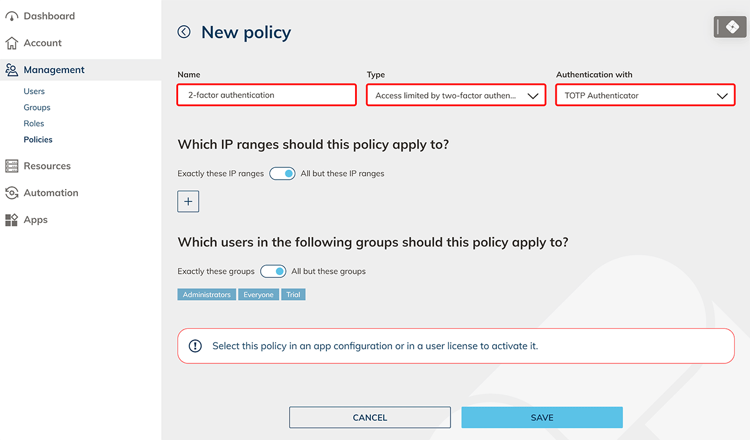The image size is (750, 440).
Task: Open Groups in the sidebar
Action: click(37, 108)
